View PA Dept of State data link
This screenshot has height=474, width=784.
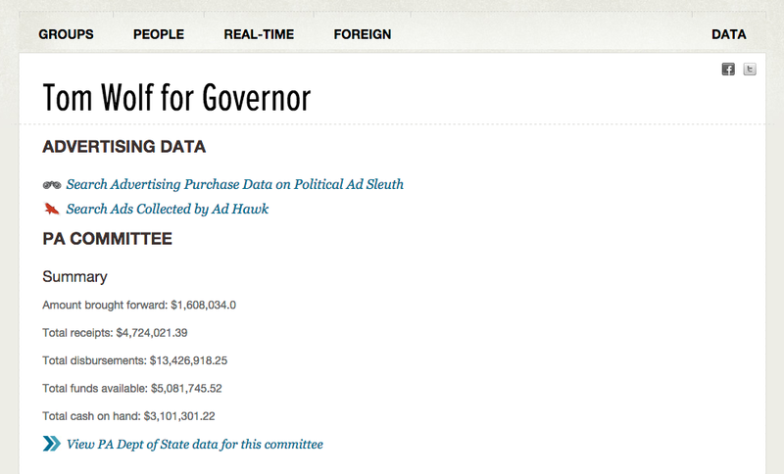(x=195, y=445)
